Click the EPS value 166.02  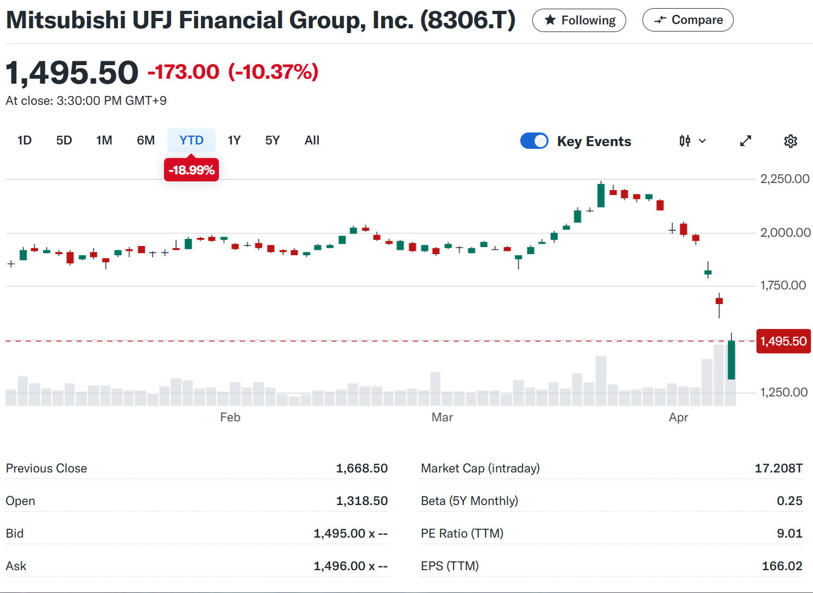click(782, 566)
